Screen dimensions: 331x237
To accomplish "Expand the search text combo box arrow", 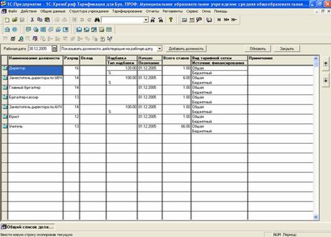I will (x=146, y=20).
